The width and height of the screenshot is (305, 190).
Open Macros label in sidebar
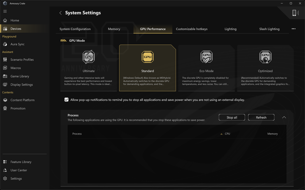[x=16, y=68]
